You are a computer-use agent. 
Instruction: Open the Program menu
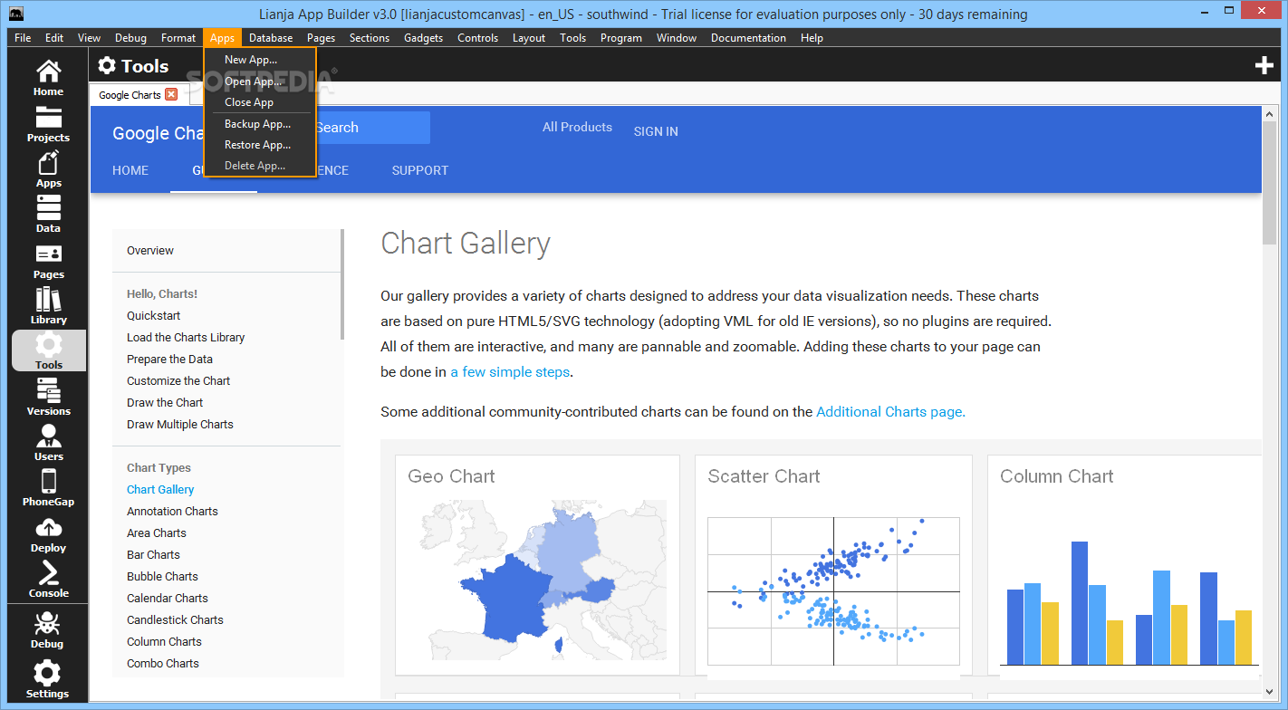(x=621, y=38)
